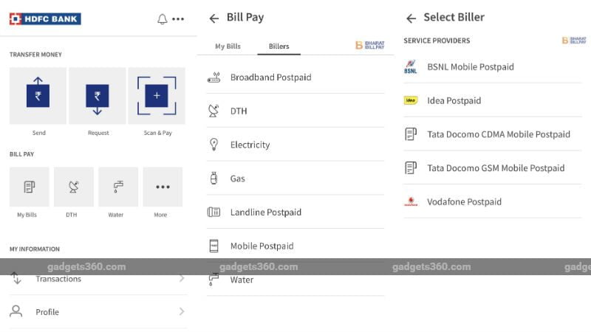The image size is (591, 332).
Task: Open More bill pay options
Action: [163, 187]
